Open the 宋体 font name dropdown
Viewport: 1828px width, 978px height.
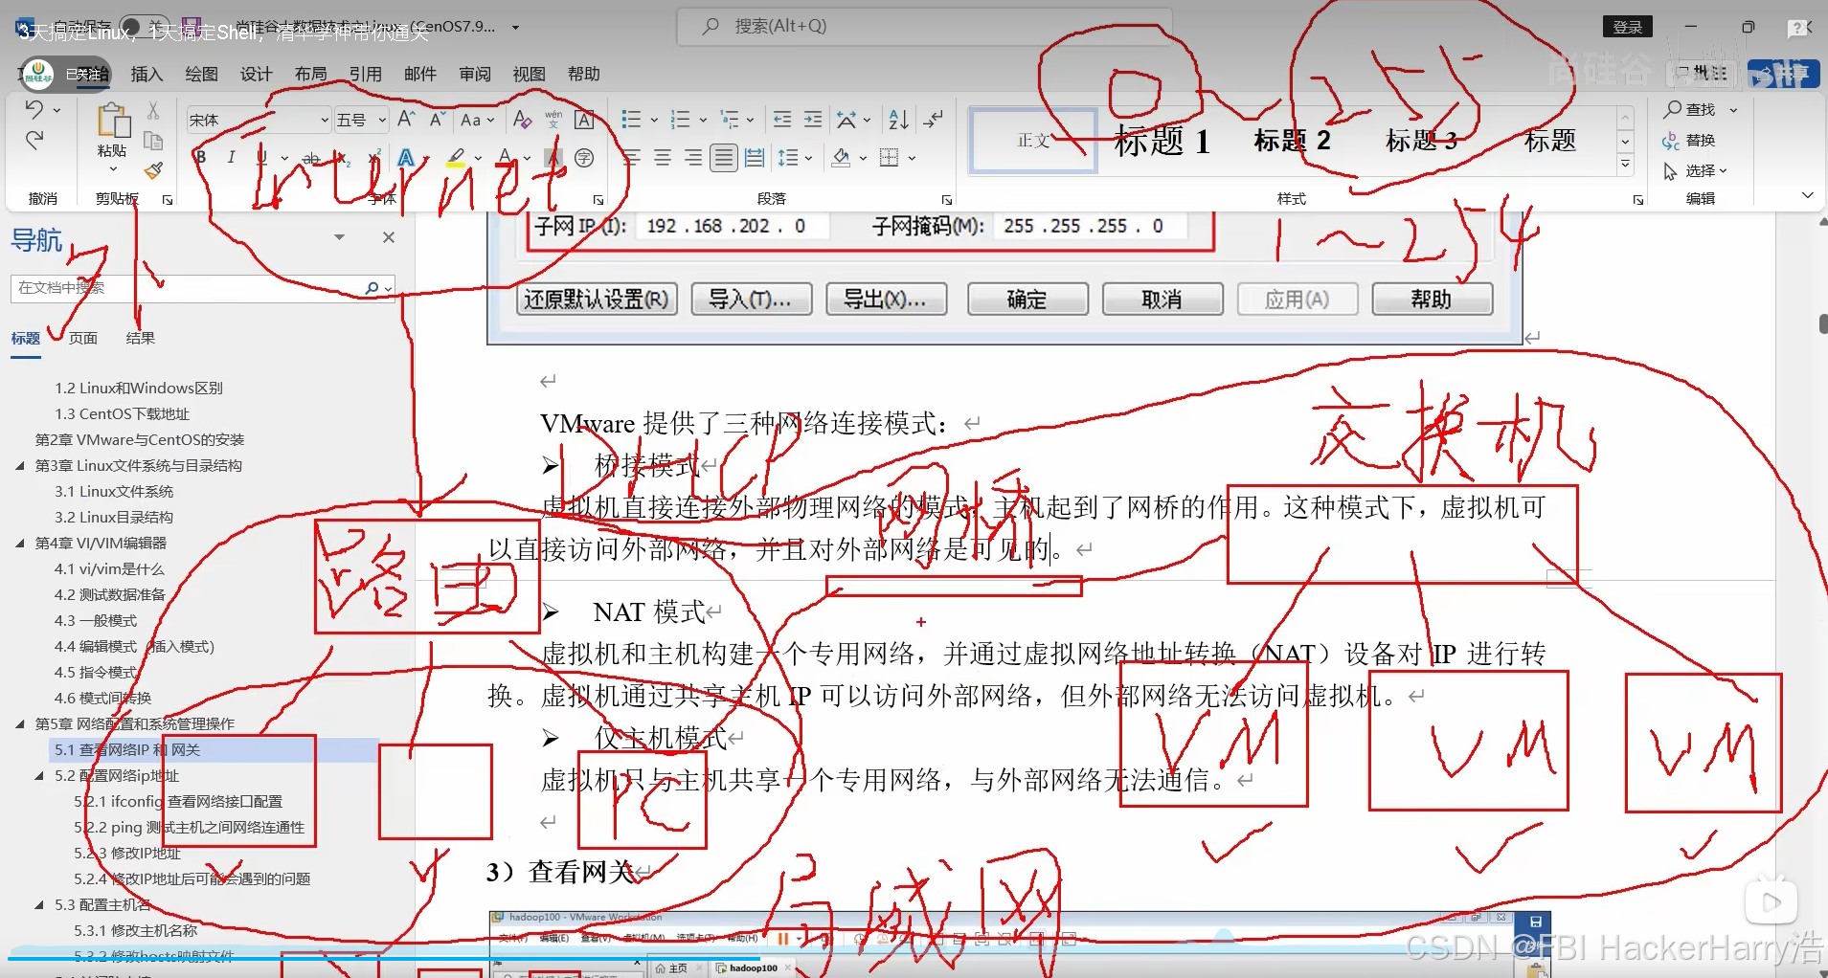click(x=325, y=121)
